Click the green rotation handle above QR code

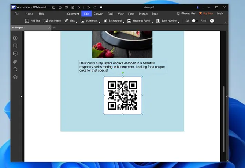click(x=123, y=73)
